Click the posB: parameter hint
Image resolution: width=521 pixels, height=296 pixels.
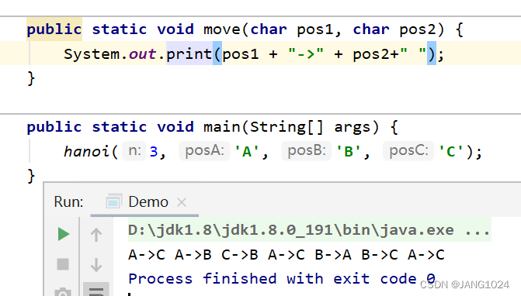point(307,151)
